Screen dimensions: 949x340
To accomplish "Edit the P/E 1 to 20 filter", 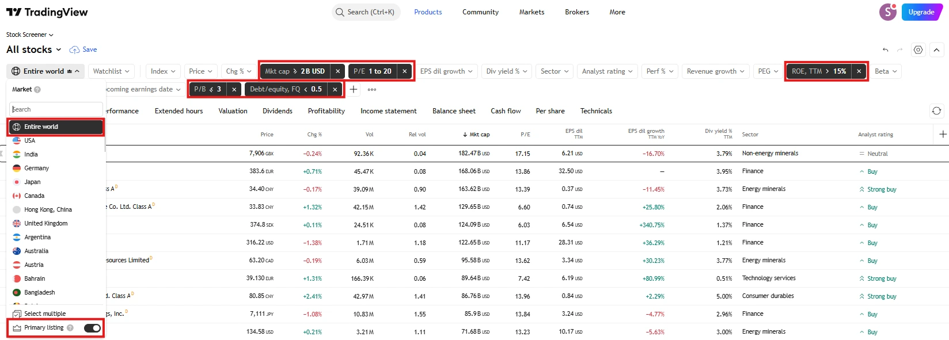I will tap(373, 71).
